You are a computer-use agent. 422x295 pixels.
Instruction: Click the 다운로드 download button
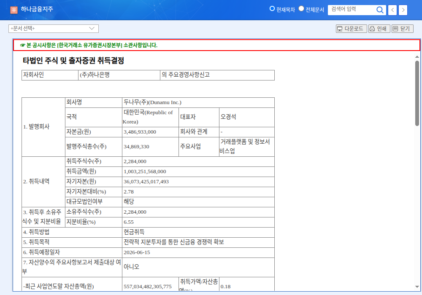coord(351,29)
